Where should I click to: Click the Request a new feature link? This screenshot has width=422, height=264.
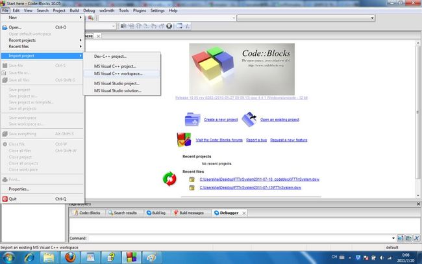[288, 140]
